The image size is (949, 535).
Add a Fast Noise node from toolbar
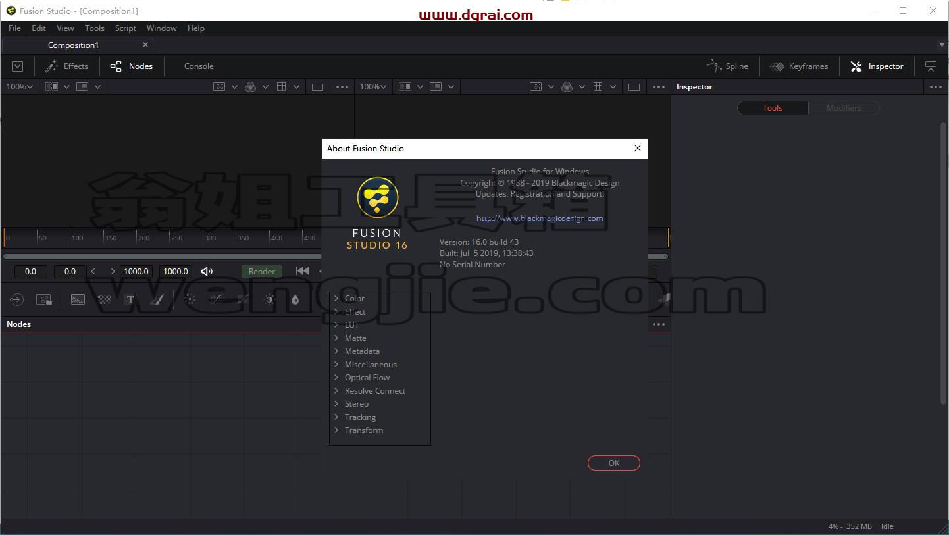pos(104,299)
